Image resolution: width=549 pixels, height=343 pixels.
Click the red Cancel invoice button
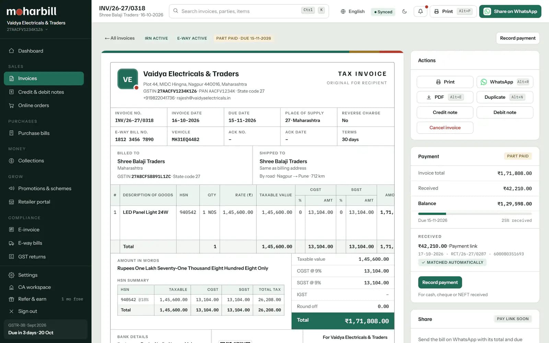(x=445, y=128)
